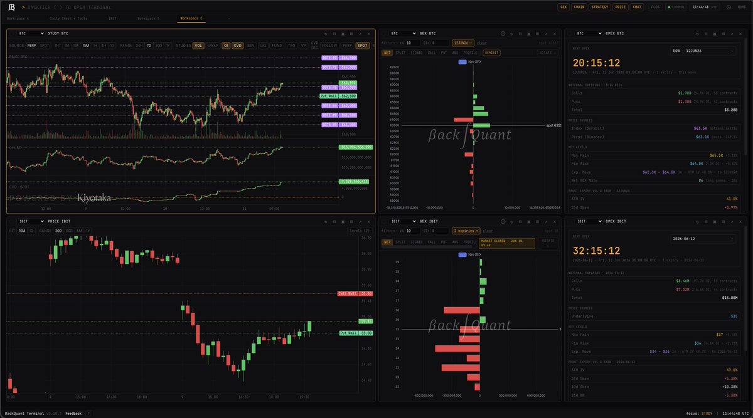Pop out the PRICE IBIT panel
753x418 pixels.
(x=360, y=222)
